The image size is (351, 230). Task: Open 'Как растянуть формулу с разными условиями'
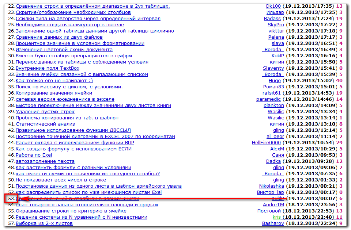point(73,168)
